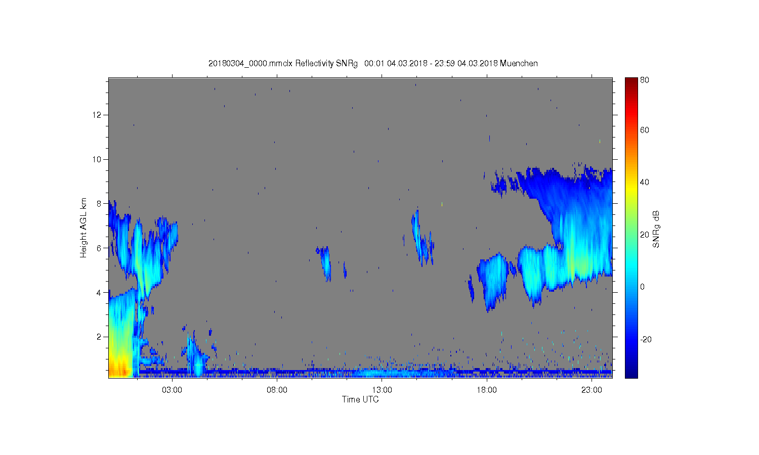Image resolution: width=759 pixels, height=455 pixels.
Task: Click the '23:00' time tick label
Action: (x=592, y=390)
